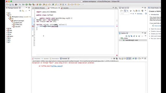
Task: Click the Coffee.java:6 link in Console
Action: 57,66
